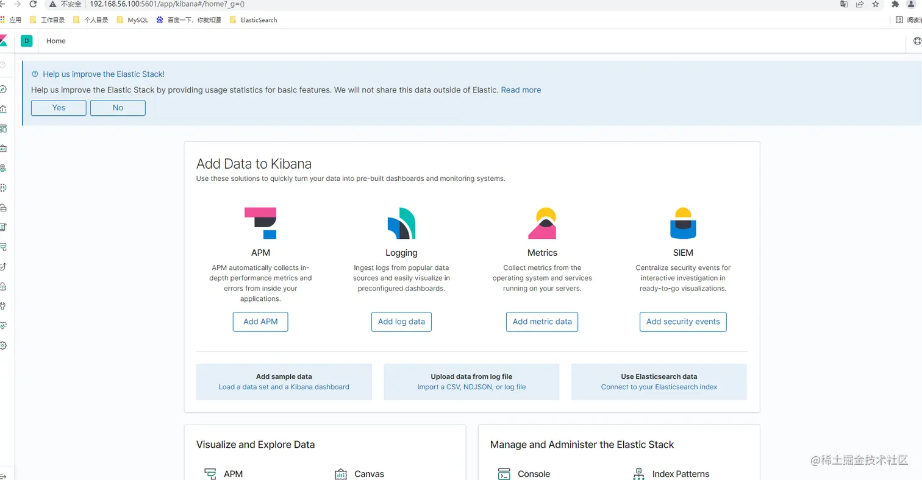Open Upload data from log file card

pyautogui.click(x=471, y=382)
